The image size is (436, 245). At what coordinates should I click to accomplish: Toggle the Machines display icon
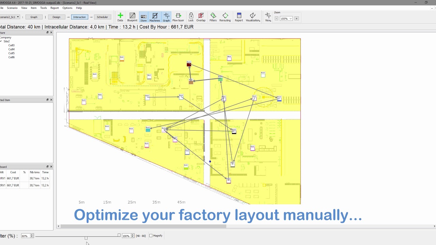155,17
